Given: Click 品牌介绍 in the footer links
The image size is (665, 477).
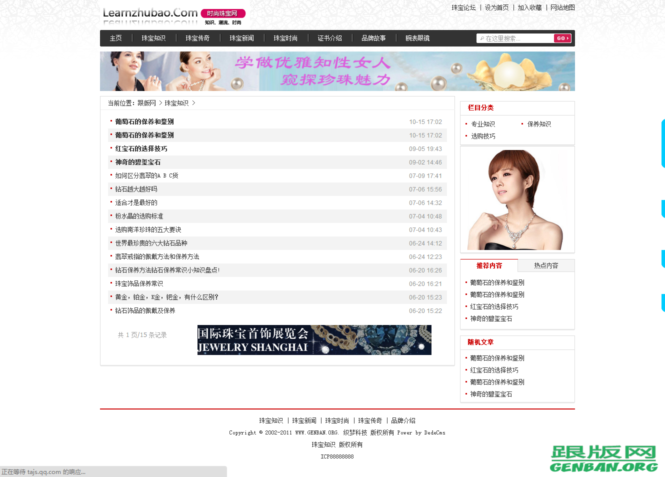Looking at the screenshot, I should pyautogui.click(x=403, y=421).
